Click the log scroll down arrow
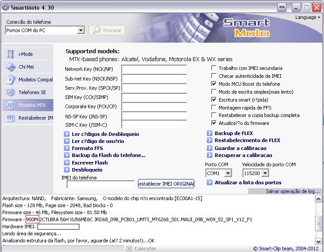The image size is (324, 252). (318, 241)
